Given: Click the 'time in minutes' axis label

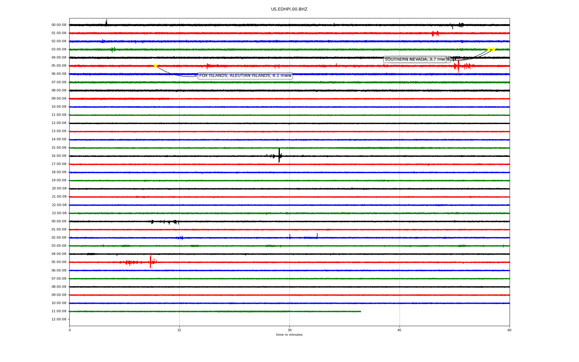Looking at the screenshot, I should click(x=289, y=335).
